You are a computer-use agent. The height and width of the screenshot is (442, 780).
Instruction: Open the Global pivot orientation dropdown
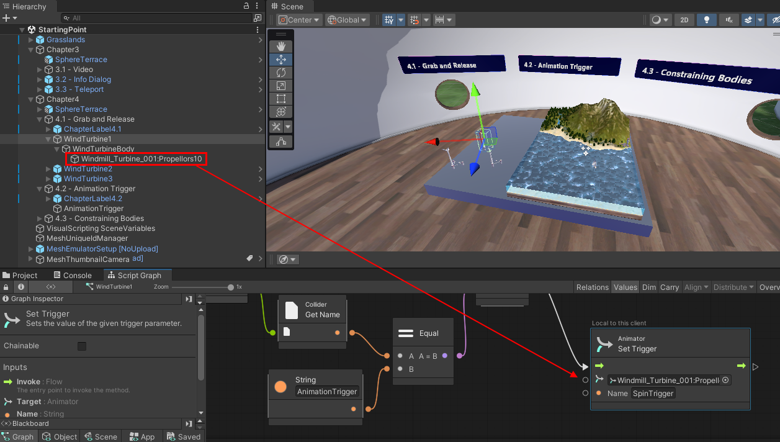pos(347,19)
